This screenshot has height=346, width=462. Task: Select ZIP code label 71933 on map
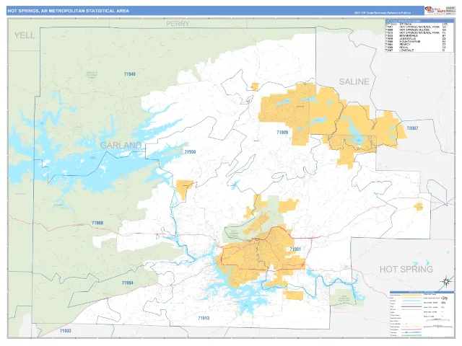tap(66, 331)
